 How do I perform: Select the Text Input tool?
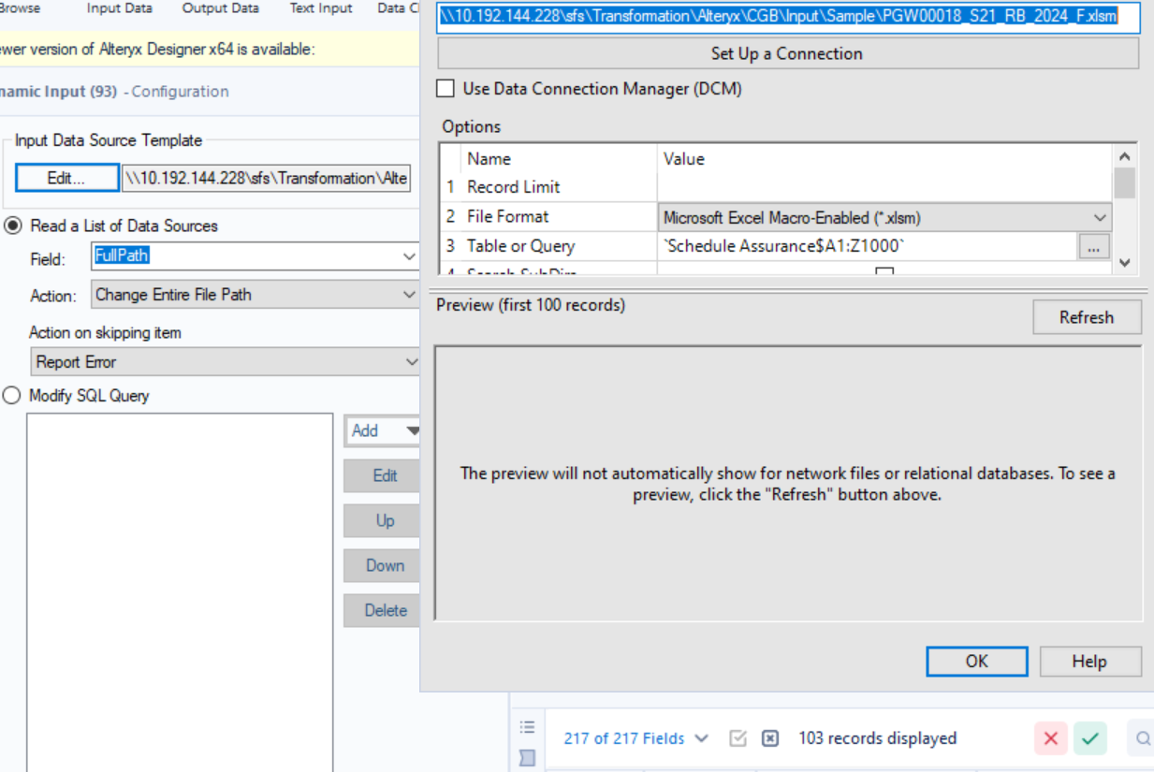(320, 8)
